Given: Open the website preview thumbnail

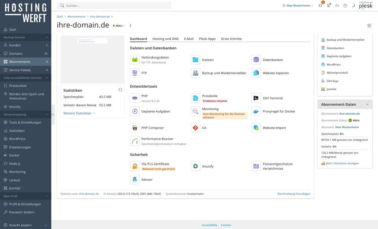Looking at the screenshot, I should [x=92, y=59].
